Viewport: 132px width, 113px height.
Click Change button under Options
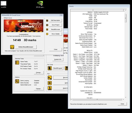[x=39, y=89]
